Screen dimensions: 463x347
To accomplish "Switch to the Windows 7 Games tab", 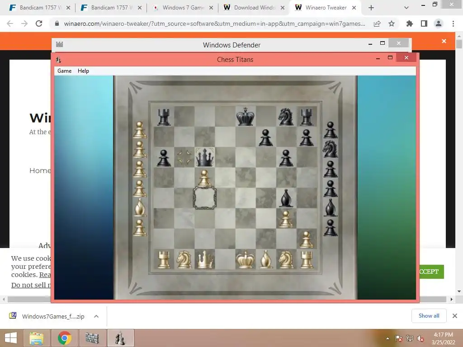I will 183,8.
